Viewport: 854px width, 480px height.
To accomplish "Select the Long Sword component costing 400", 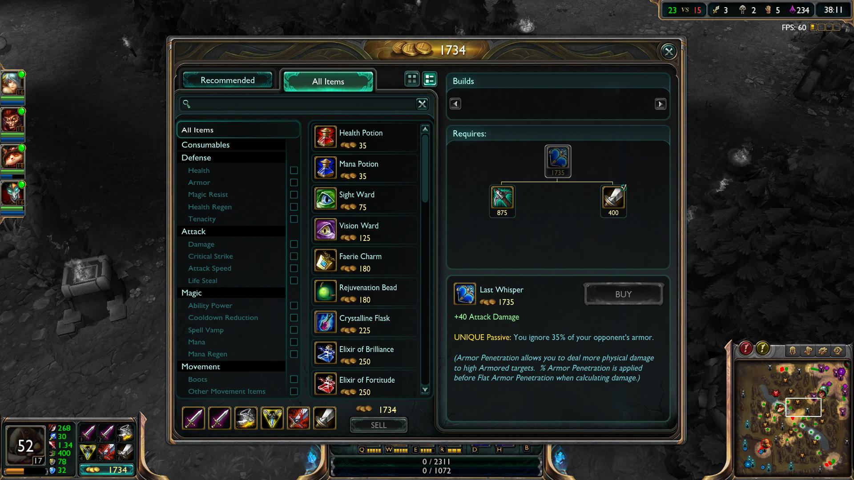I will (x=613, y=197).
